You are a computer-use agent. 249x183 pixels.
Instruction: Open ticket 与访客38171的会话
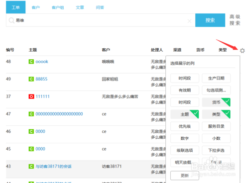(x=53, y=166)
